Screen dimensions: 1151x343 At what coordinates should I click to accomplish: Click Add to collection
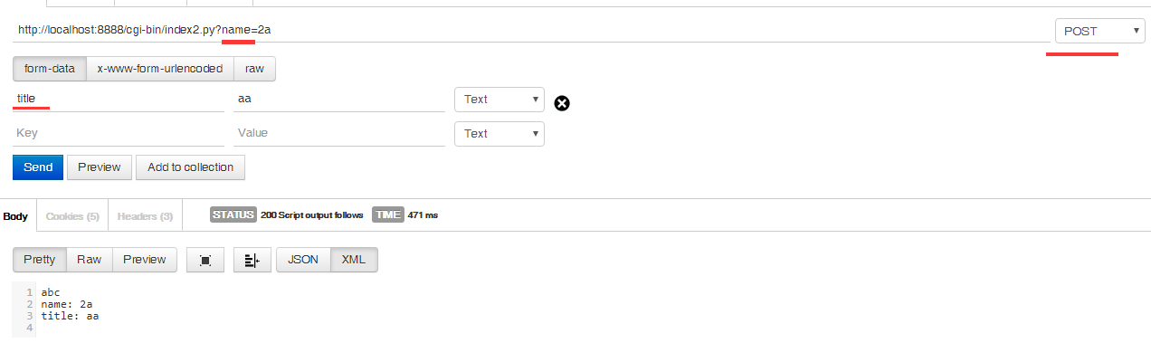[x=191, y=167]
